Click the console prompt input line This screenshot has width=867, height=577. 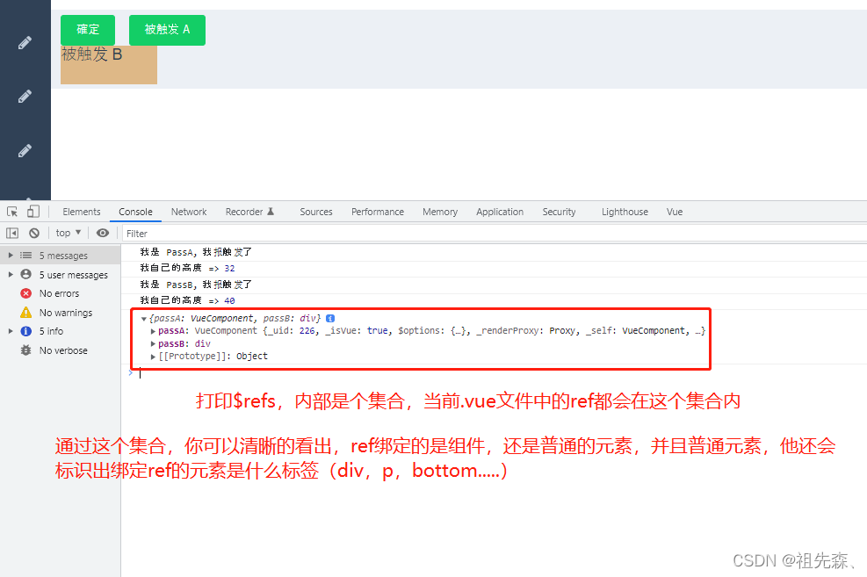click(x=498, y=373)
